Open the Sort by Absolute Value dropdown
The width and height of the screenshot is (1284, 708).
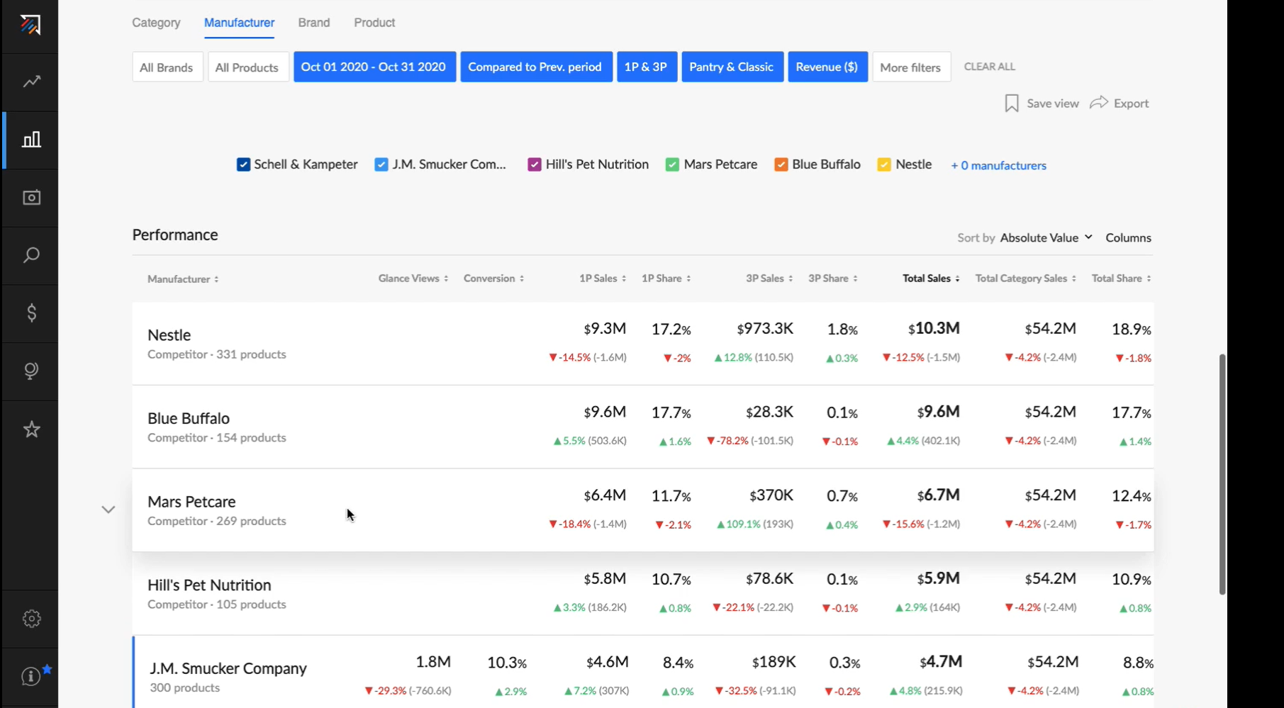click(1046, 237)
